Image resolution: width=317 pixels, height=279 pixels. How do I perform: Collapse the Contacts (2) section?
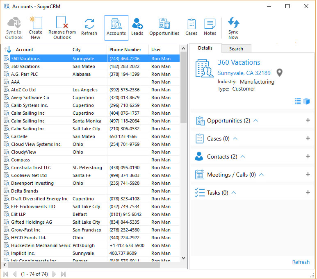[243, 157]
